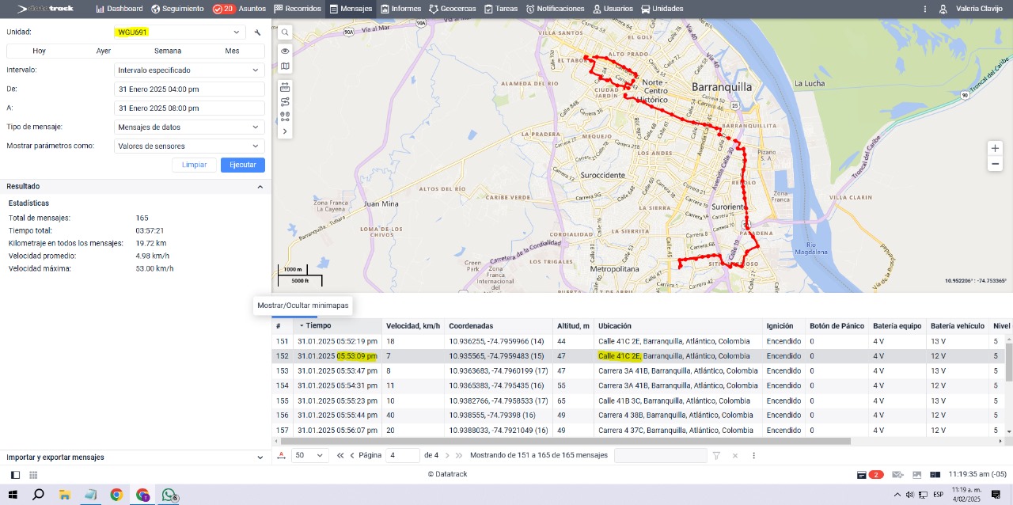Screen dimensions: 1013x505
Task: Select the Ayer time period tab
Action: (104, 51)
